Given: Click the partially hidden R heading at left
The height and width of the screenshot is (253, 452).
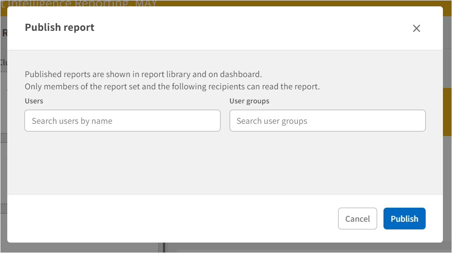Looking at the screenshot, I should pos(4,33).
